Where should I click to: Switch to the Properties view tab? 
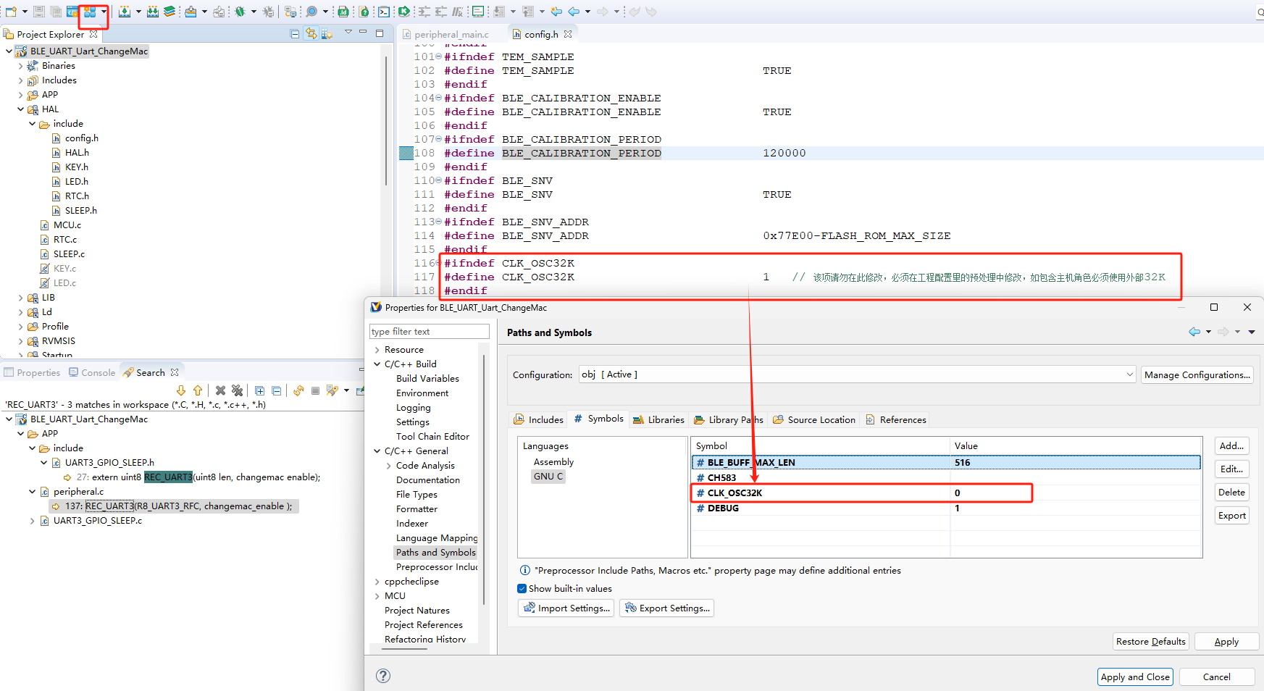click(x=32, y=372)
